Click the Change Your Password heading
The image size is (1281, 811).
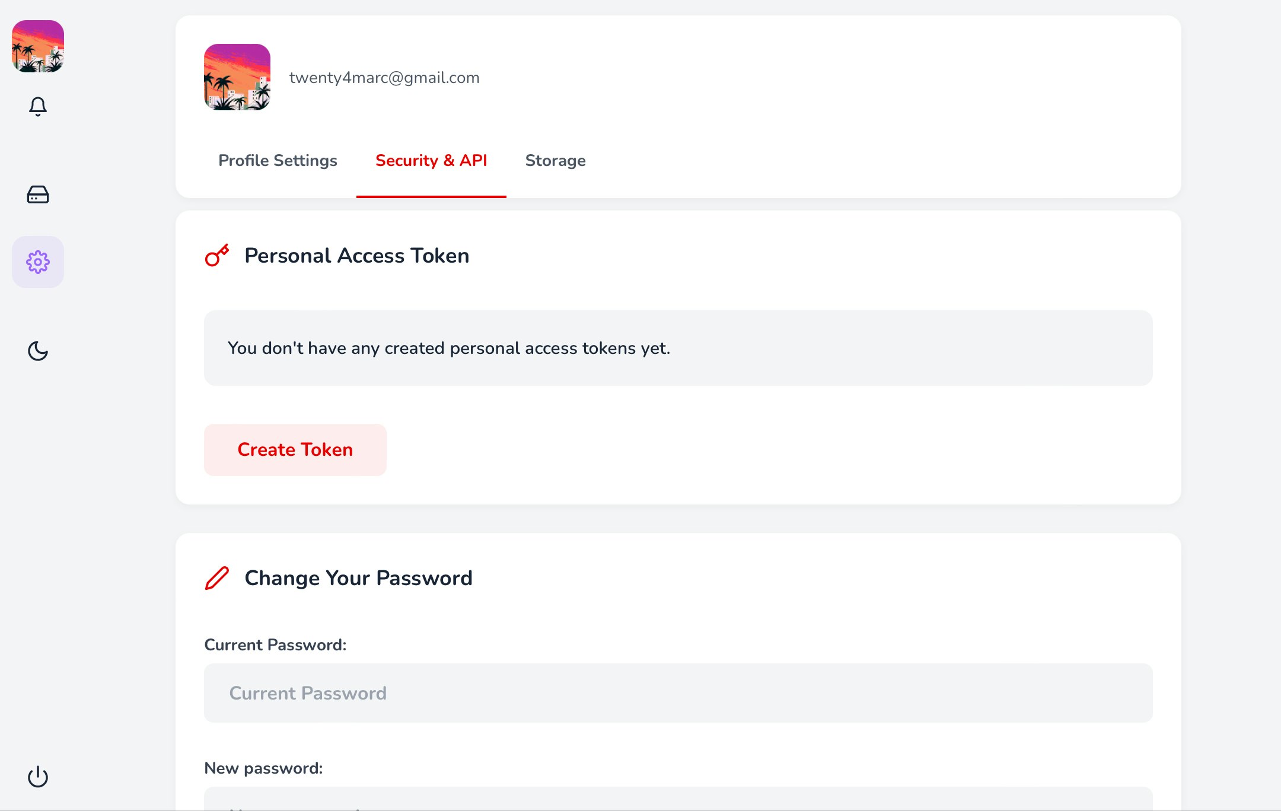(359, 578)
